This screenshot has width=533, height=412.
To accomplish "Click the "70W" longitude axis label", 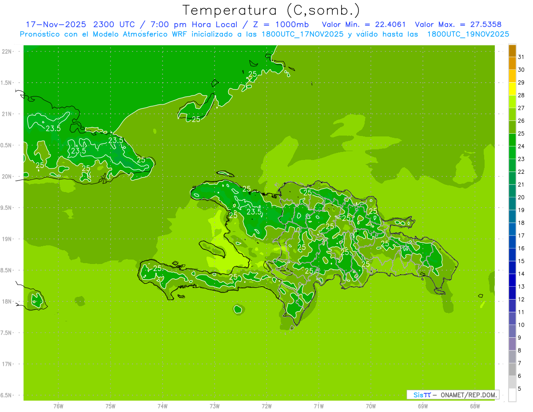I will (370, 406).
